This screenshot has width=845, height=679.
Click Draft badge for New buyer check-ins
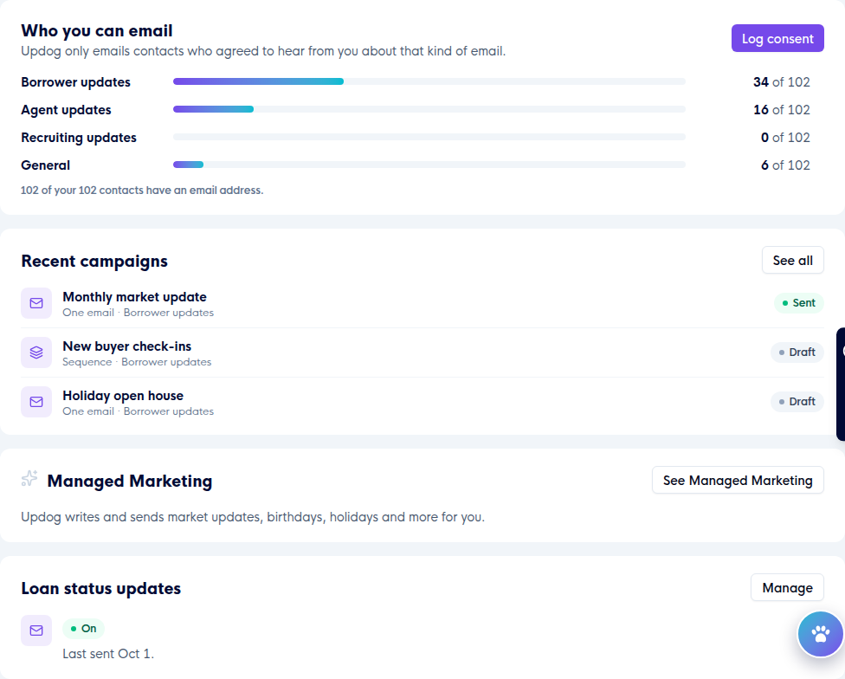797,352
